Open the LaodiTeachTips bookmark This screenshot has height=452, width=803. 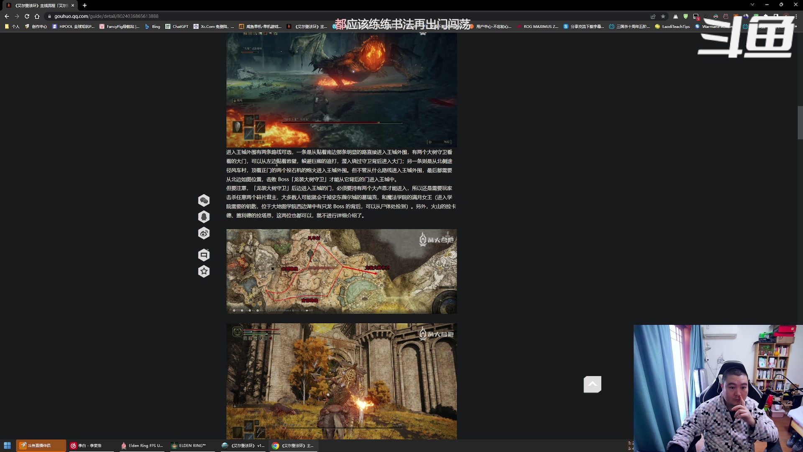[x=673, y=26]
